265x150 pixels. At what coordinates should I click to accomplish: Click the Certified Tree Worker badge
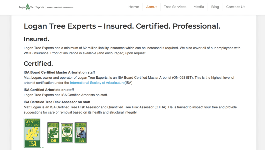click(x=81, y=133)
